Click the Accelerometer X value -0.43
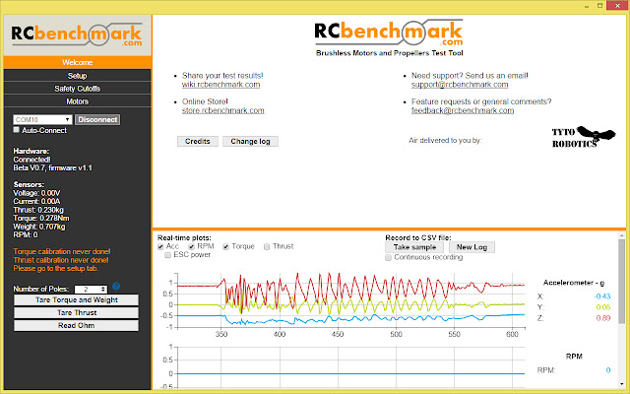630x394 pixels. click(602, 296)
